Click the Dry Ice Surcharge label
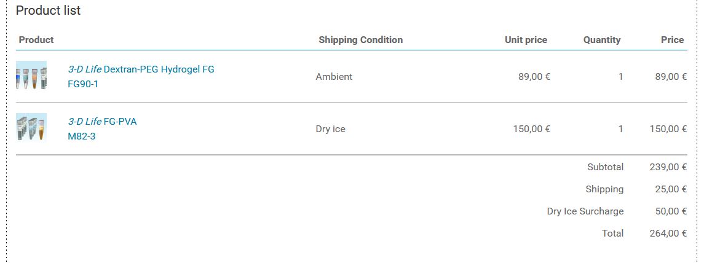Viewport: 712px width, 263px height. pos(585,211)
